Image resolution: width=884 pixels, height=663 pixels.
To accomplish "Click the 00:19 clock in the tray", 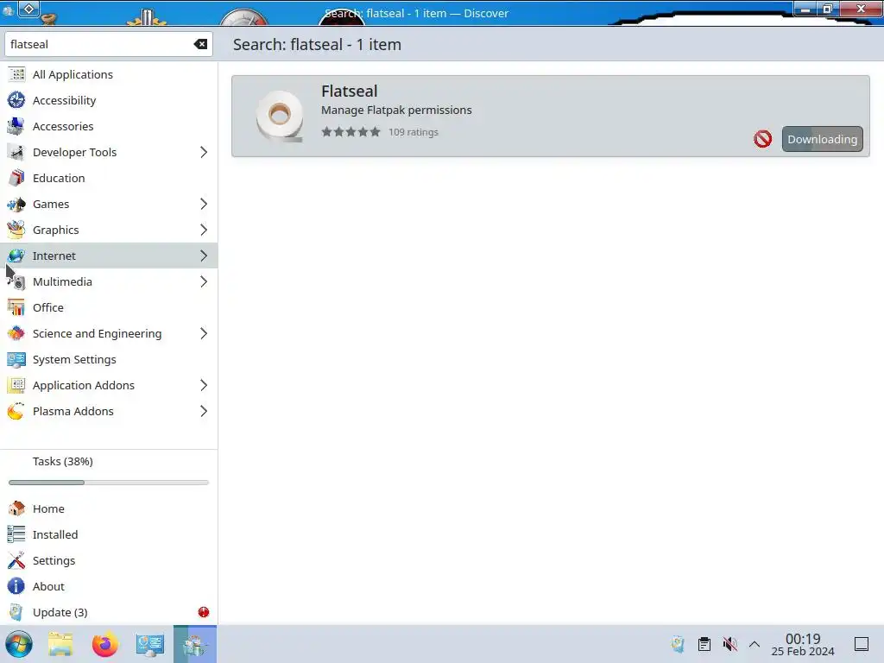I will pos(803,644).
